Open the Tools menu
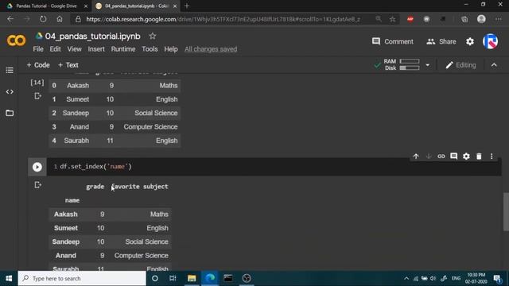Viewport: 509px width, 286px height. pos(150,49)
